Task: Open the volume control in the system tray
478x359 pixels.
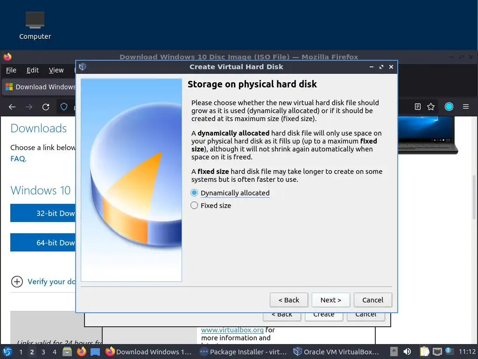Action: point(407,352)
